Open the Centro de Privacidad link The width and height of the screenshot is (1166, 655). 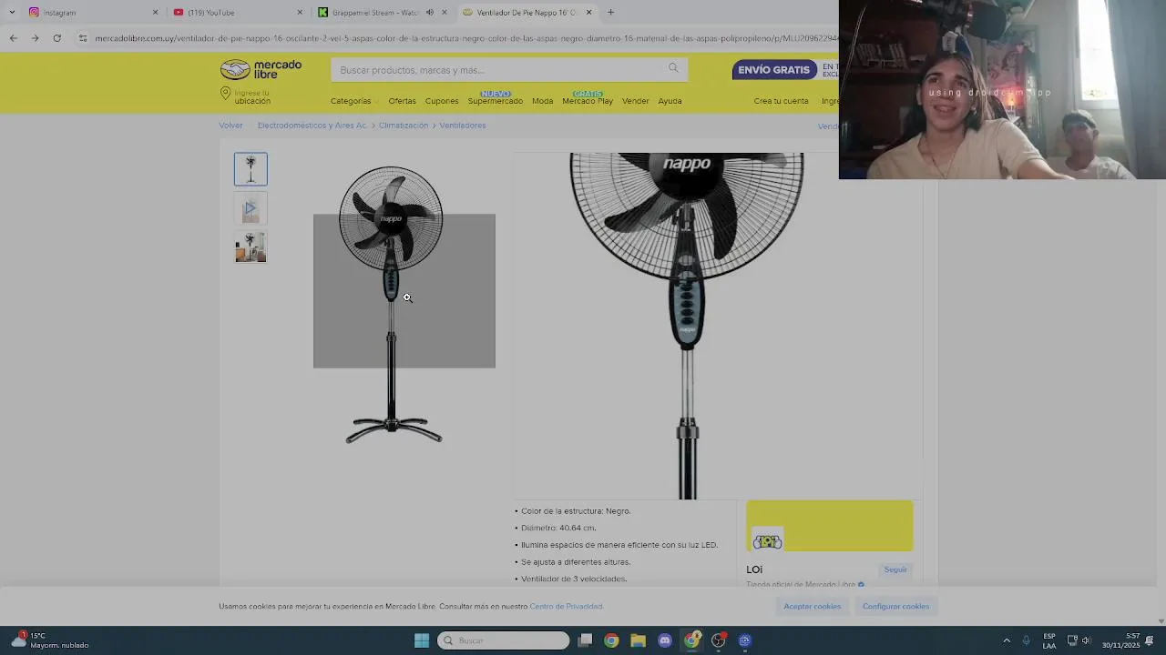566,607
